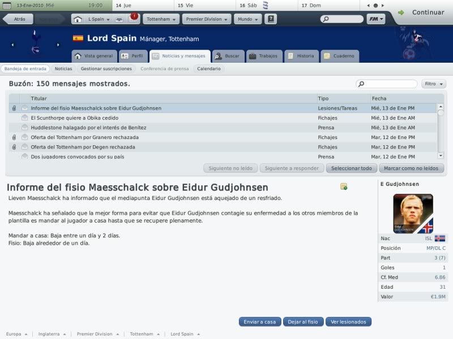Click Ver lesionados
The image size is (453, 339).
348,321
